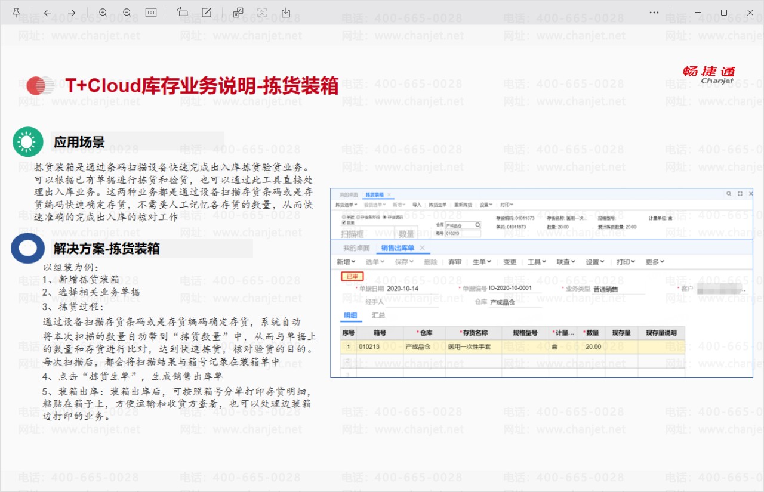Click the 业务类型 field showing 普通销售
Viewport: 764px width, 492px height.
[x=618, y=289]
